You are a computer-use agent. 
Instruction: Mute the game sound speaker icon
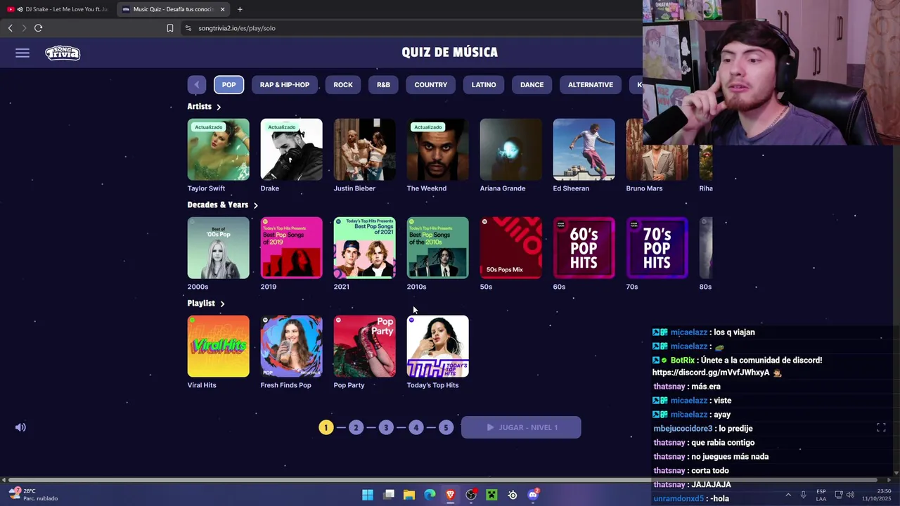point(20,427)
